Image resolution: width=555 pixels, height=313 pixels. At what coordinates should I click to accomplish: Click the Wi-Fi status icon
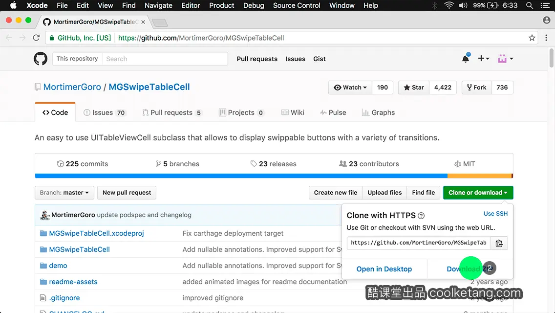tap(449, 5)
